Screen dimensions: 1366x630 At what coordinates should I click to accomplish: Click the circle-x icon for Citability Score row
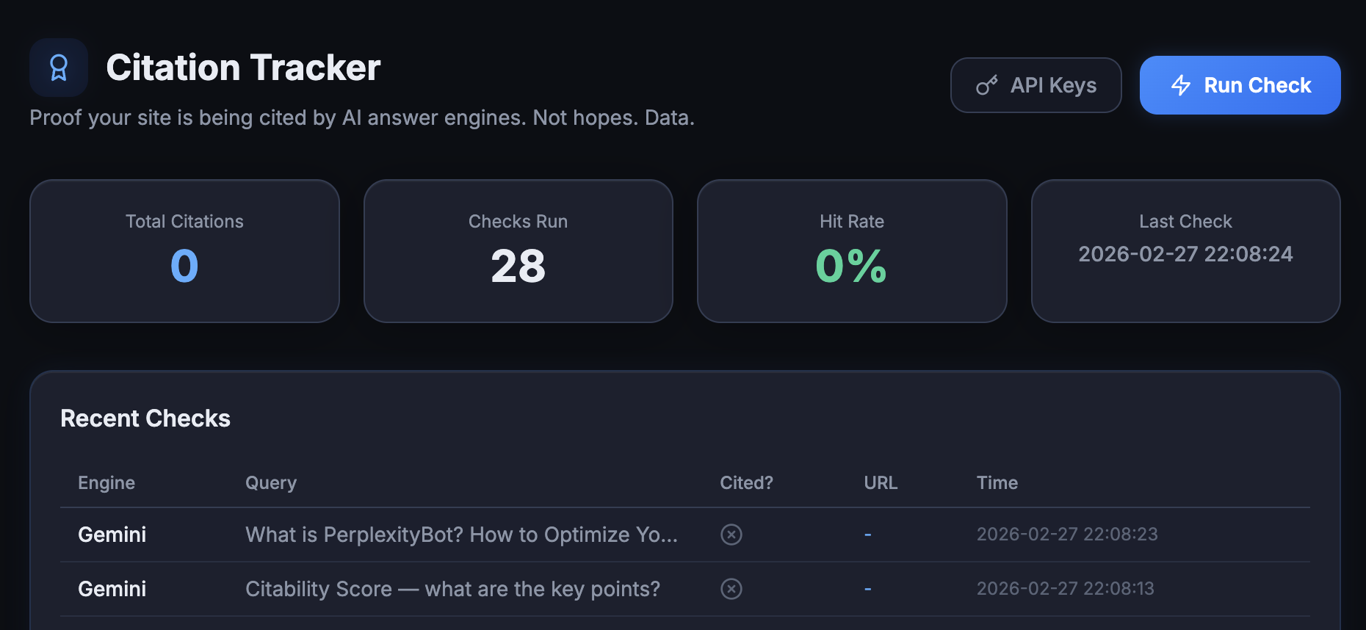pyautogui.click(x=731, y=588)
